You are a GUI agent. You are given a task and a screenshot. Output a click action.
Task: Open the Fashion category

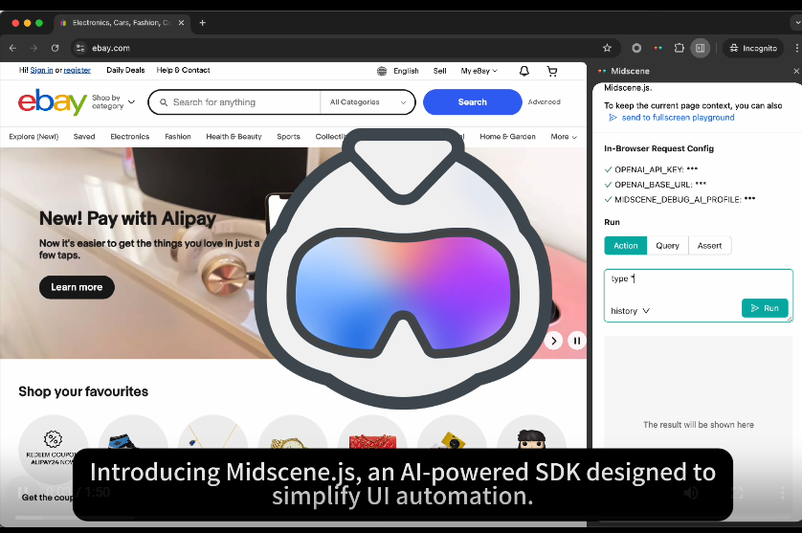(x=177, y=137)
